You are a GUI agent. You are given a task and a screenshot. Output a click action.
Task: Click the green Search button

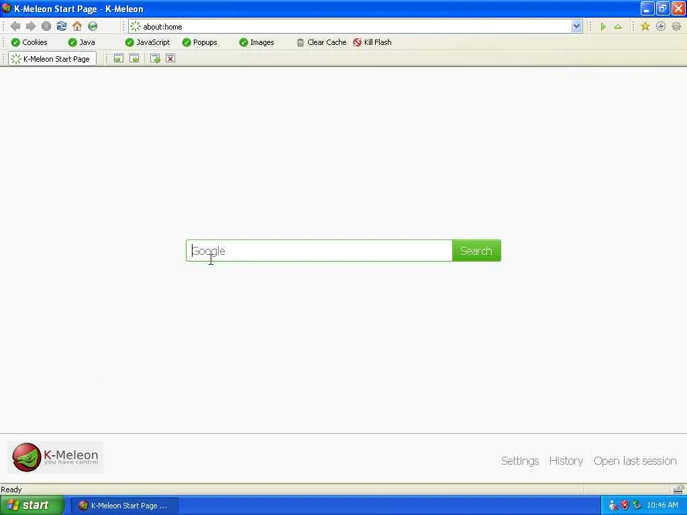pos(476,251)
